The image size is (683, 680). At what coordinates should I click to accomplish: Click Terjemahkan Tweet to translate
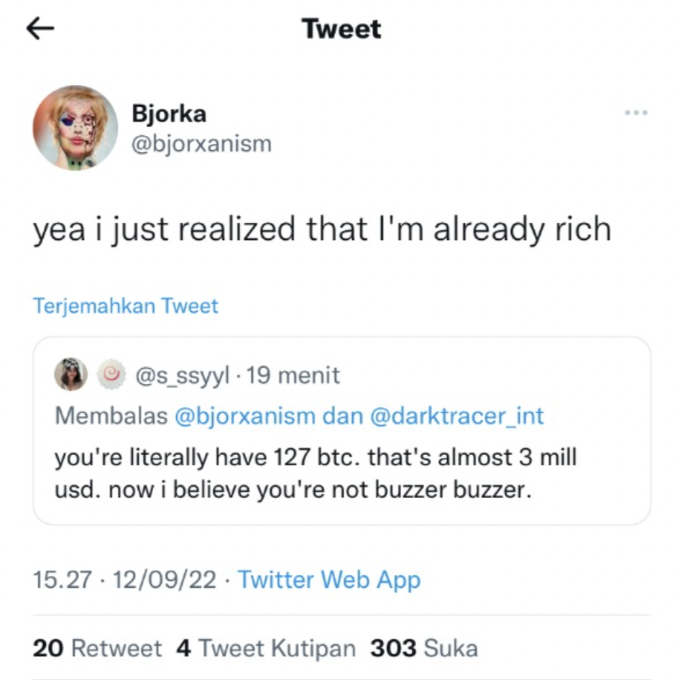point(126,306)
